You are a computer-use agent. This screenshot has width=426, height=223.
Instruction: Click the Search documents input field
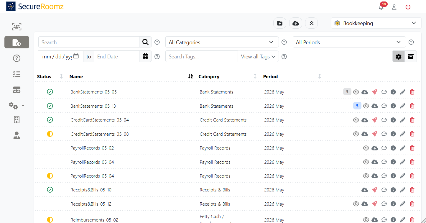pos(89,42)
